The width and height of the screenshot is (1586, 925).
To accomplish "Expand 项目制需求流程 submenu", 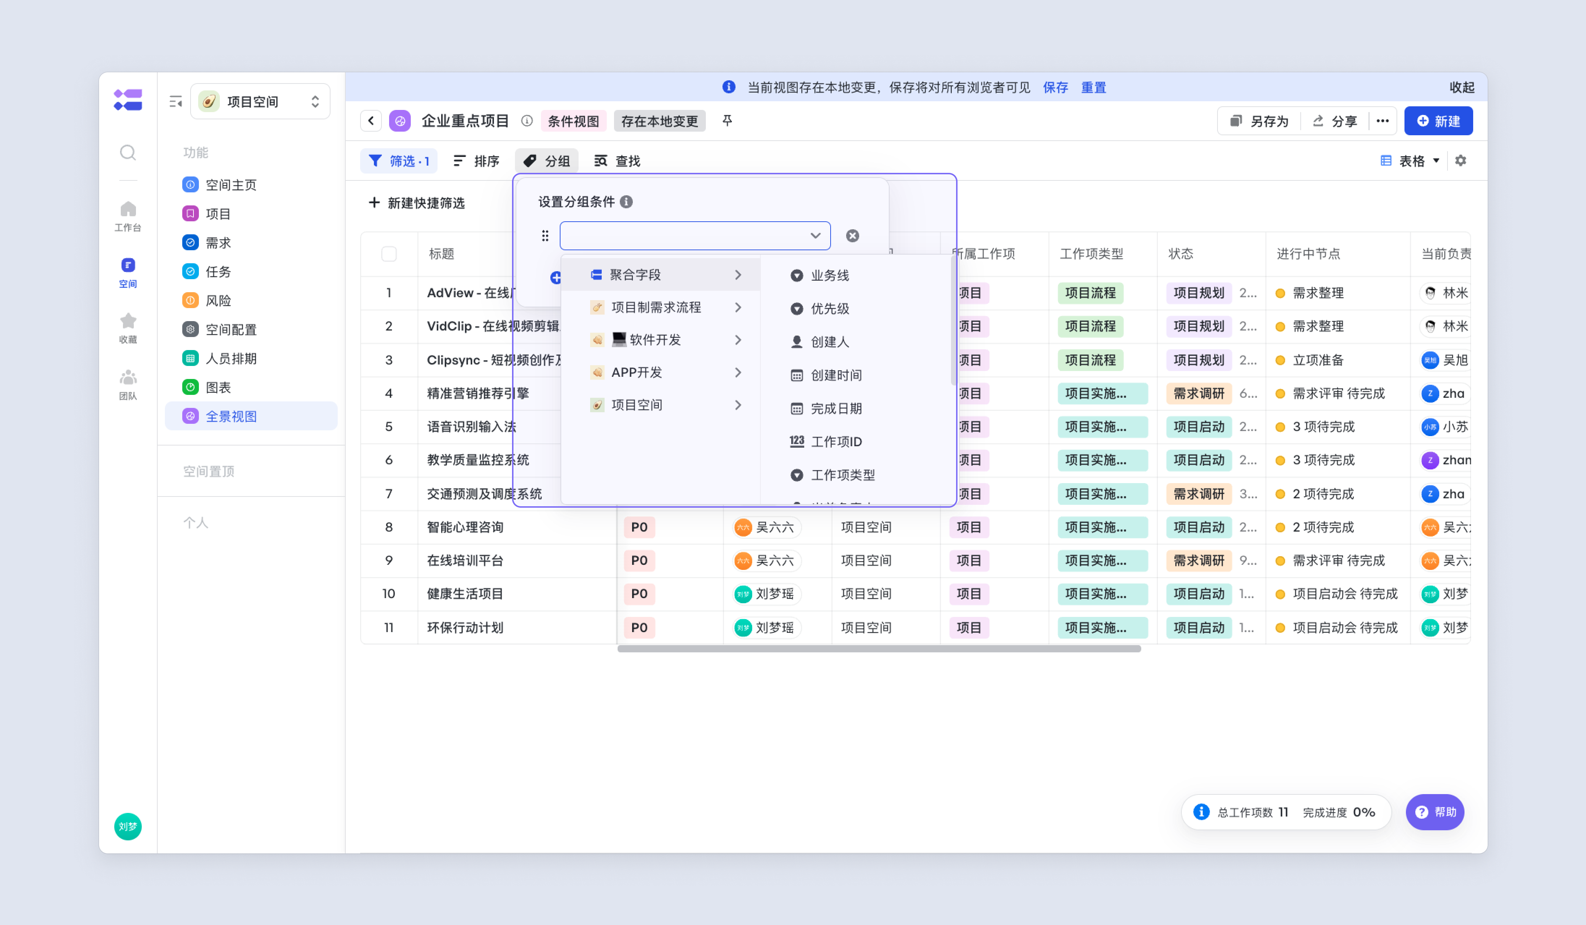I will pos(660,307).
